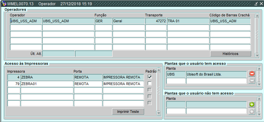The image size is (264, 122).
Task: Tick the Padrão checkbox in third printer row
Action: click(150, 90)
